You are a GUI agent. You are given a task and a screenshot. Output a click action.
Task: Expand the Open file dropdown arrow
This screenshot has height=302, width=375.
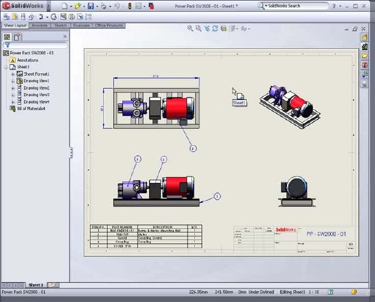[x=84, y=6]
